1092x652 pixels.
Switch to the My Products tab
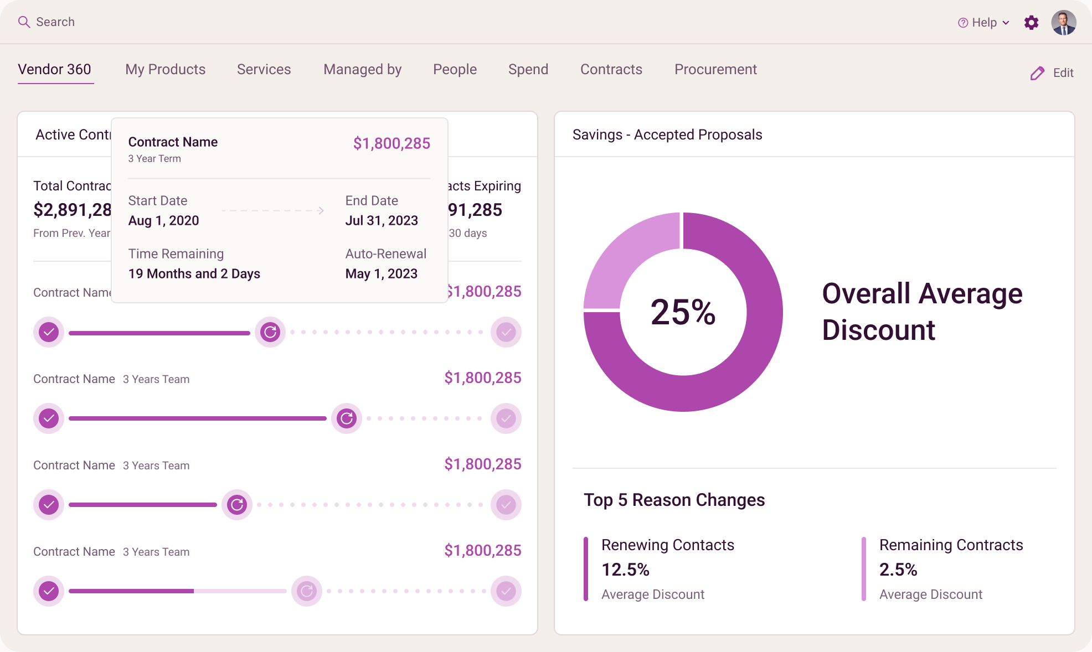tap(165, 70)
